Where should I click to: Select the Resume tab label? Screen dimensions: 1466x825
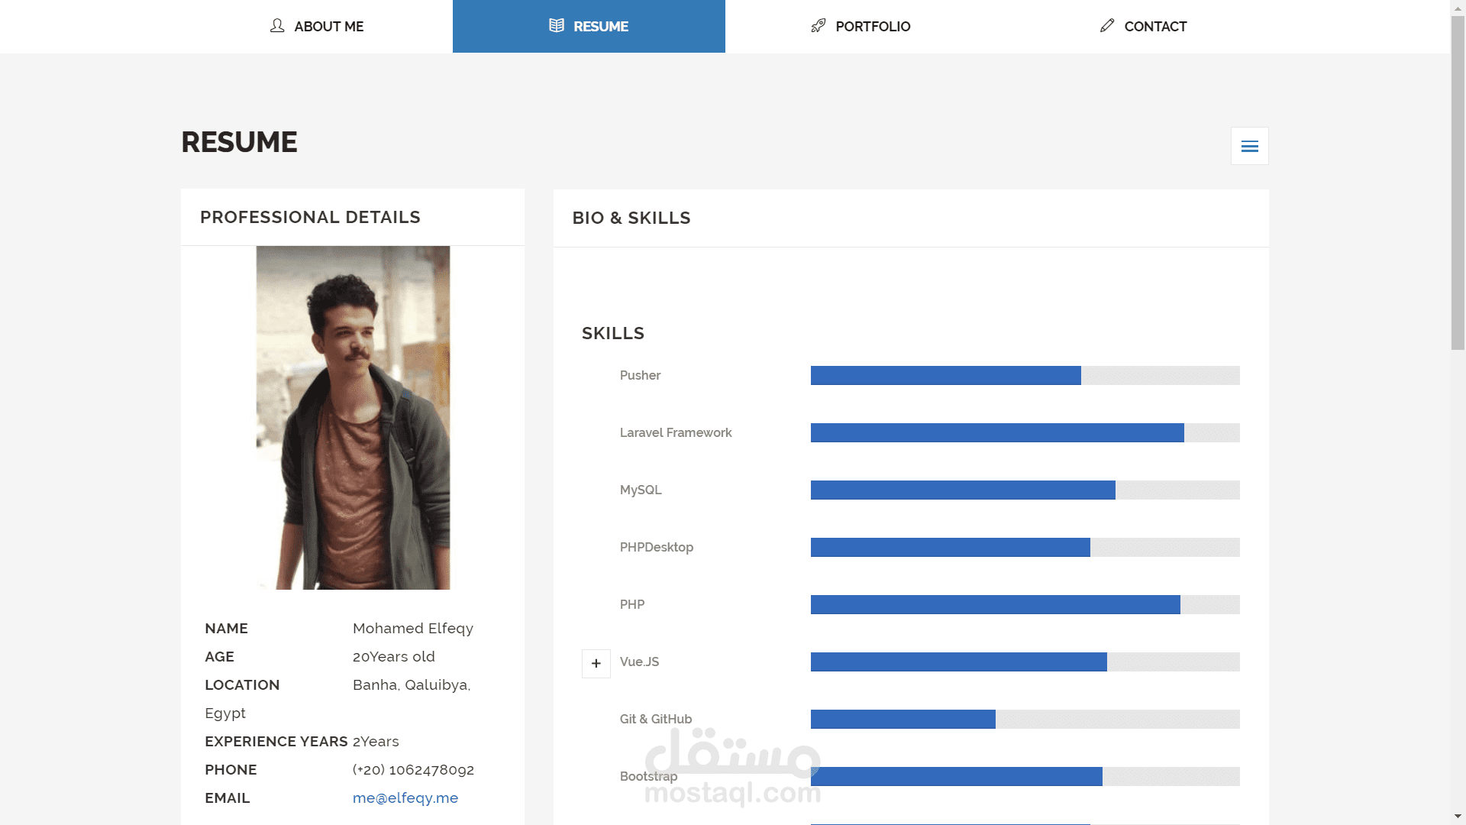click(x=601, y=27)
